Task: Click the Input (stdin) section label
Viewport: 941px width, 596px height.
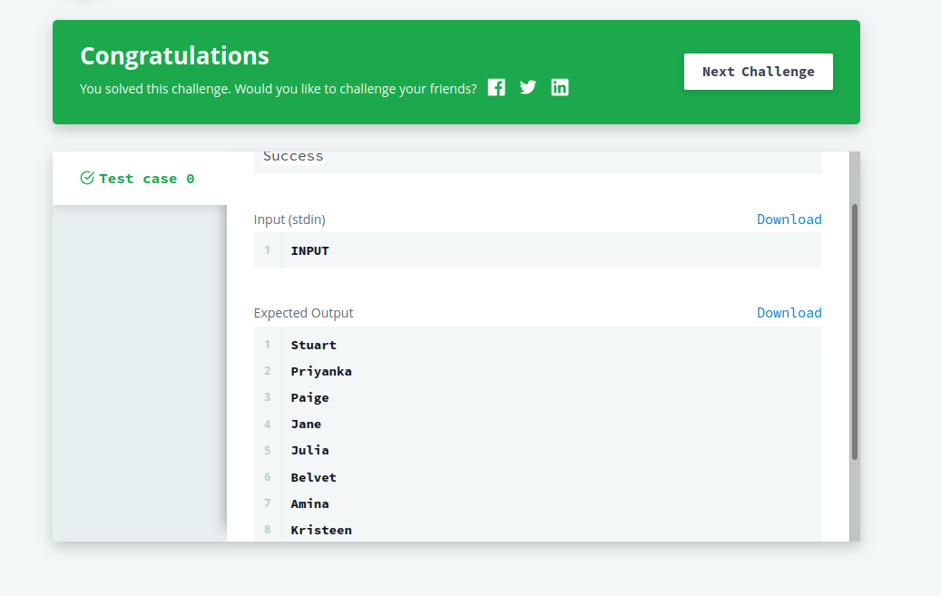Action: tap(289, 219)
